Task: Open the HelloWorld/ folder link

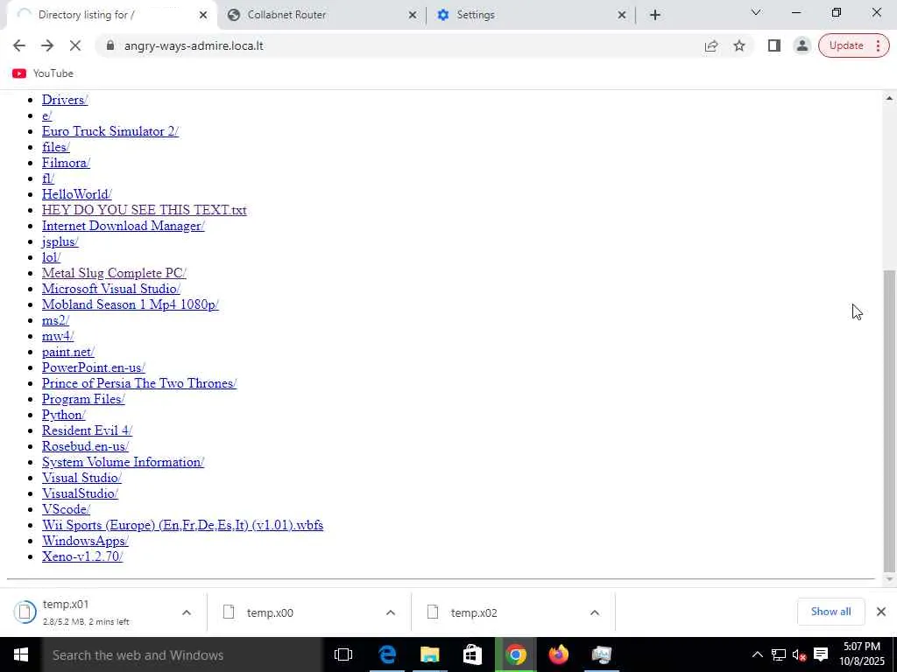Action: [x=77, y=194]
